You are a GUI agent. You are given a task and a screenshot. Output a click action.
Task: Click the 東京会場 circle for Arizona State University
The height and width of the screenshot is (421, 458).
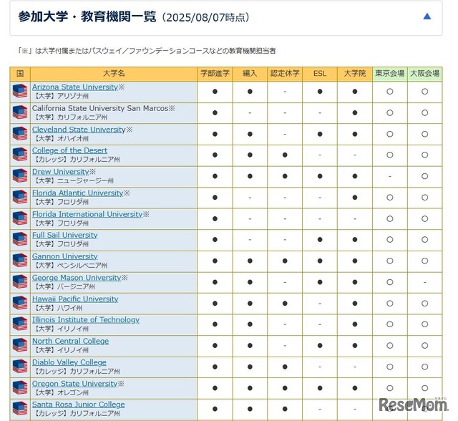[389, 92]
